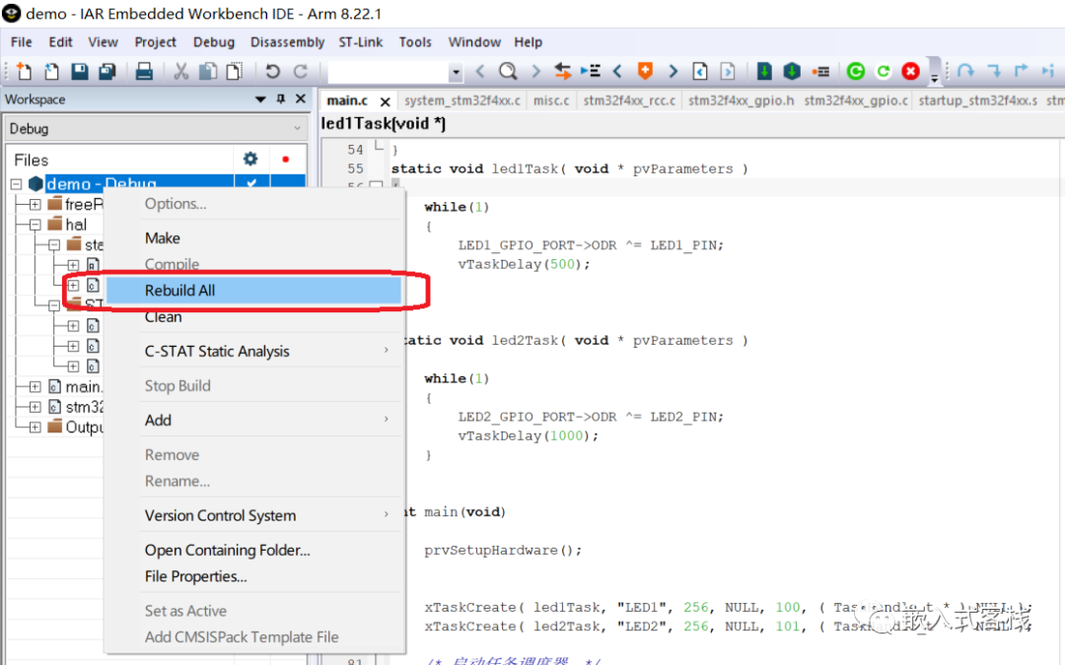
Task: Create a new document from toolbar
Action: (x=23, y=71)
